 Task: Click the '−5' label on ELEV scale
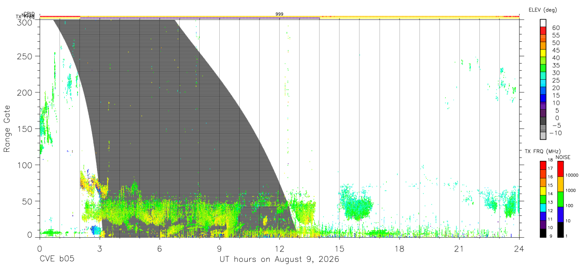click(x=556, y=126)
